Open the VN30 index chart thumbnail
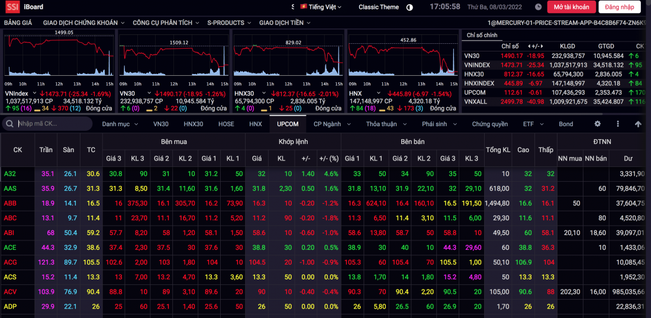The image size is (651, 318). point(173,54)
